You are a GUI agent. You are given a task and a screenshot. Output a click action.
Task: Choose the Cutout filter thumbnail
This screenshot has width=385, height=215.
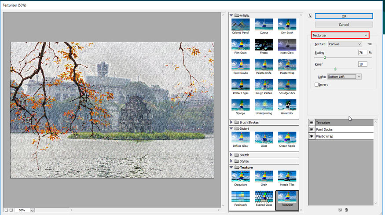coord(264,25)
